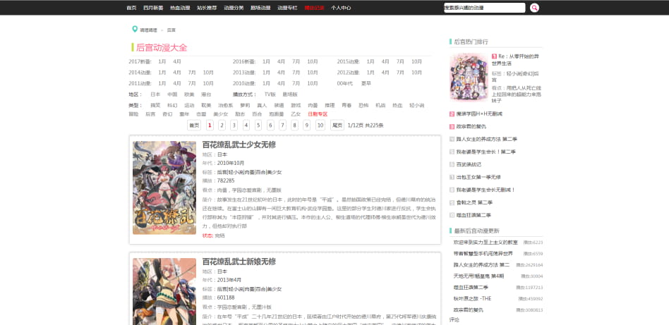Filter region by 日本
Screen dimensions: 669x325
point(155,94)
